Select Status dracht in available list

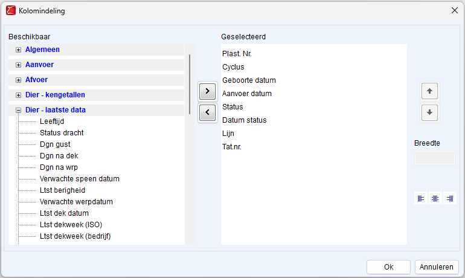(62, 133)
